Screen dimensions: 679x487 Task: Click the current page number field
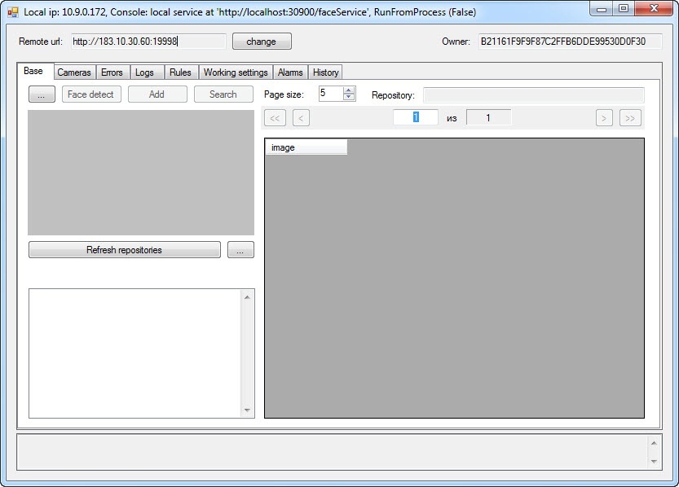pyautogui.click(x=415, y=117)
